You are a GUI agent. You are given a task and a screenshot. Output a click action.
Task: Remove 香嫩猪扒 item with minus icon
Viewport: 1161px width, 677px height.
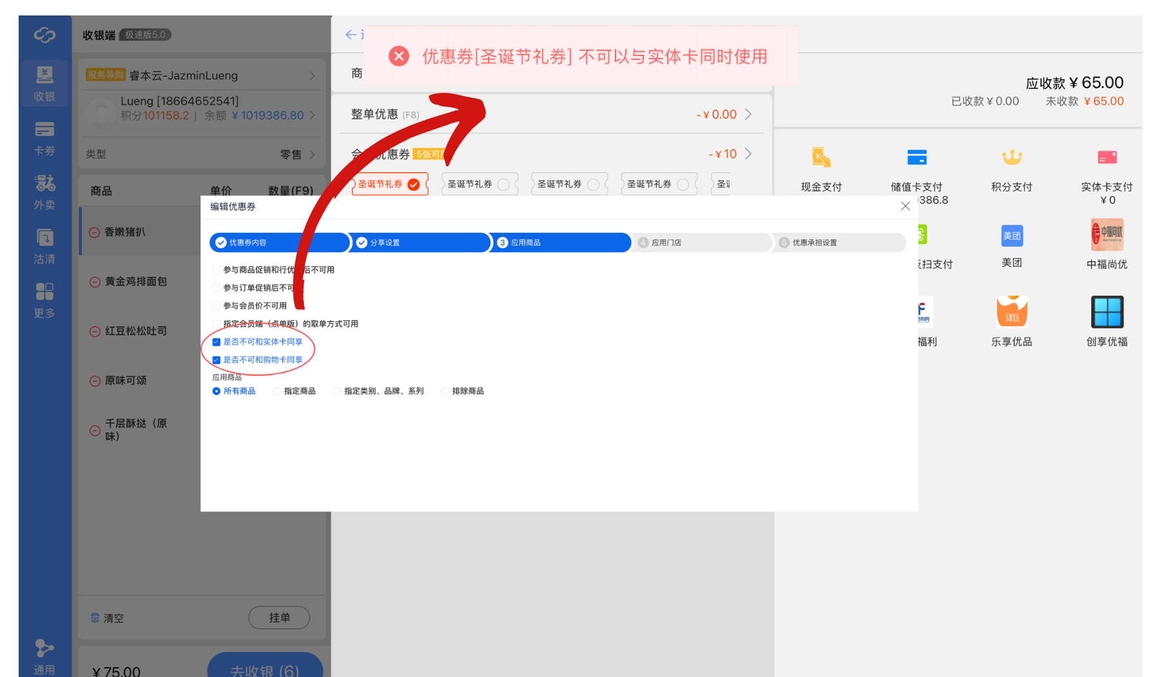(94, 232)
